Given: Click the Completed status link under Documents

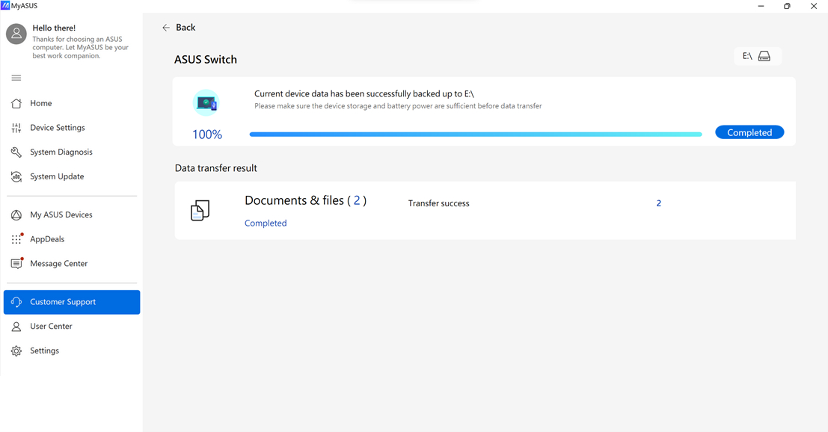Looking at the screenshot, I should coord(266,223).
